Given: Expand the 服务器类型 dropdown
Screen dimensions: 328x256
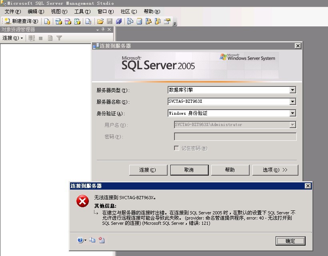Looking at the screenshot, I should 292,90.
